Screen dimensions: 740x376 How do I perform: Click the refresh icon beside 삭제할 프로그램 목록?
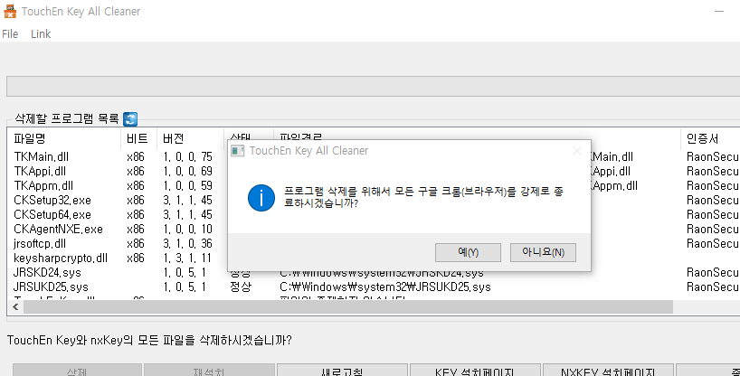(x=130, y=119)
